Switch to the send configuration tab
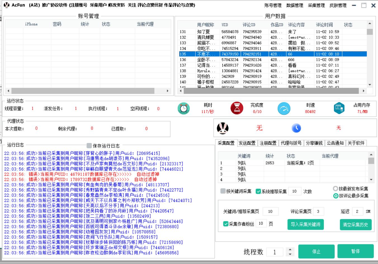 coord(247,143)
